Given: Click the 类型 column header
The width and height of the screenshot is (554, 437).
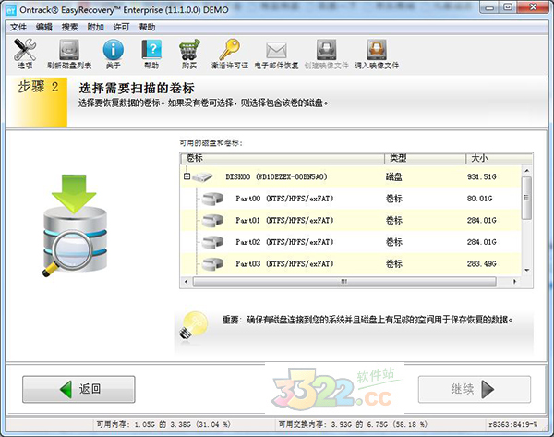Looking at the screenshot, I should [x=425, y=158].
